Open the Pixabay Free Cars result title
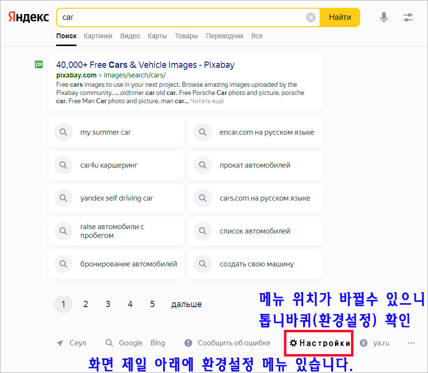 tap(145, 65)
